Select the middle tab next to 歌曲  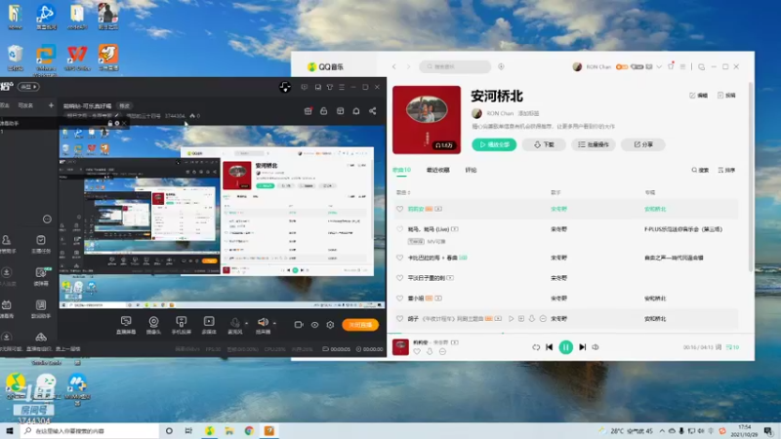437,170
